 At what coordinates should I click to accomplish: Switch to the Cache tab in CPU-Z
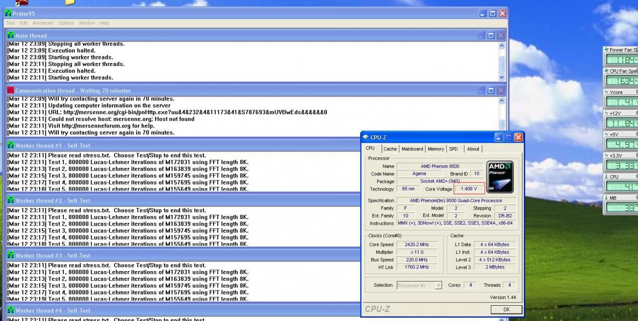pyautogui.click(x=390, y=149)
